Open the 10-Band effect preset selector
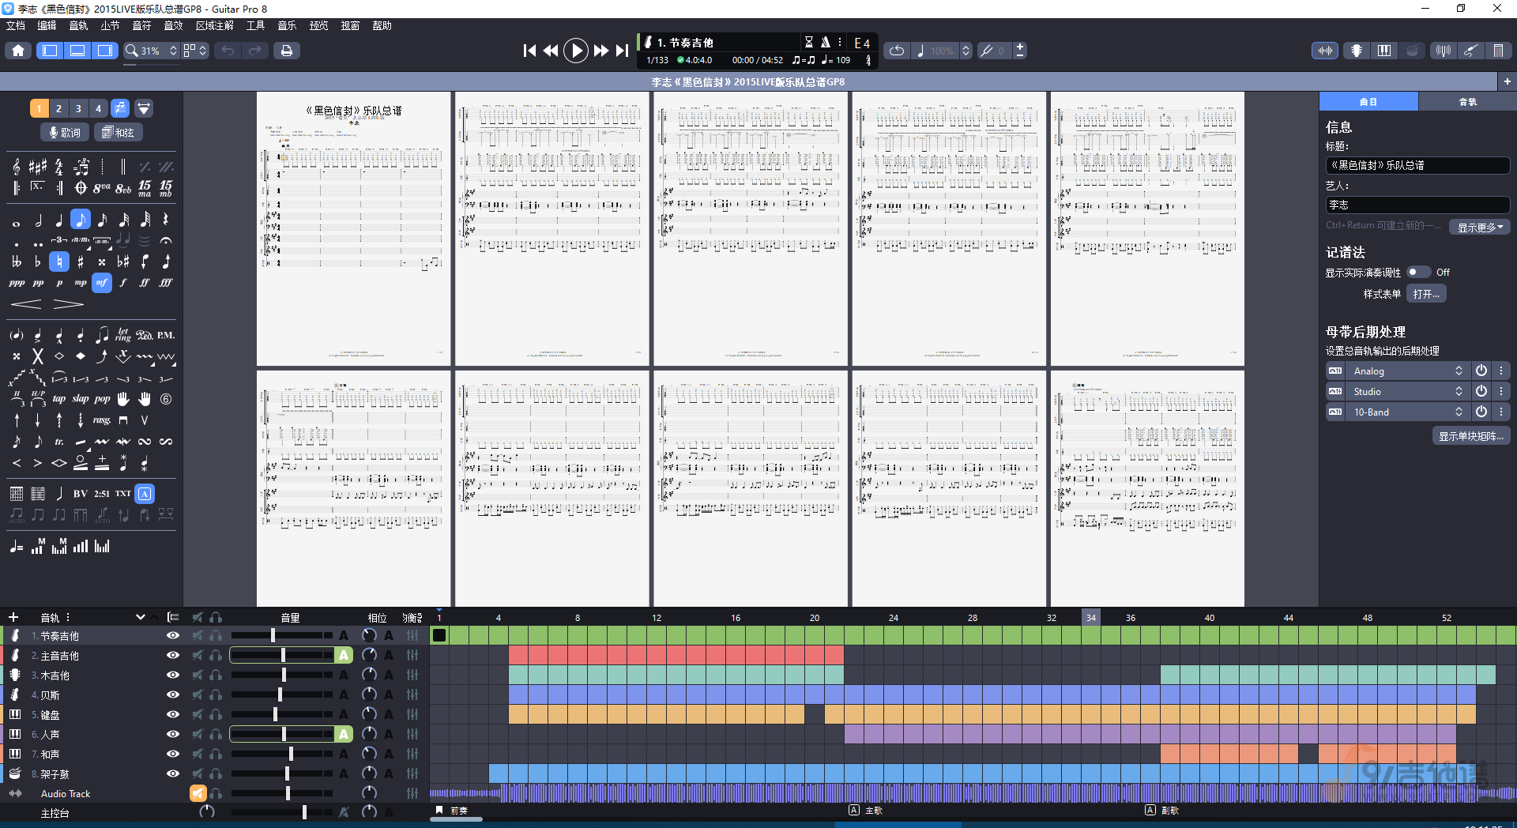 [x=1408, y=412]
